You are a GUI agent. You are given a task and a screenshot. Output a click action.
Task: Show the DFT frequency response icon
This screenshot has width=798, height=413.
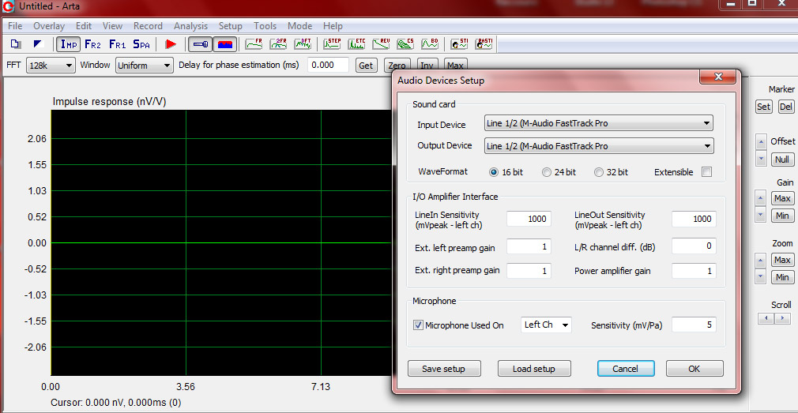point(303,44)
